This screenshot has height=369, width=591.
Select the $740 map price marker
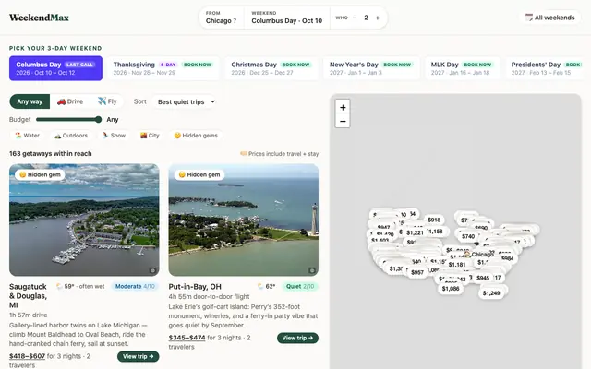tap(468, 236)
